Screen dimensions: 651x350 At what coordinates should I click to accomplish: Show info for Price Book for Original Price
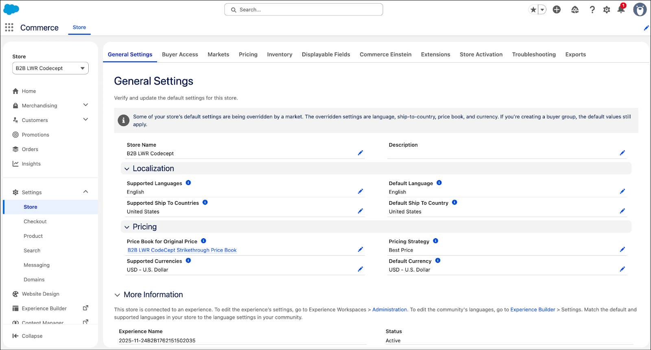(x=203, y=241)
